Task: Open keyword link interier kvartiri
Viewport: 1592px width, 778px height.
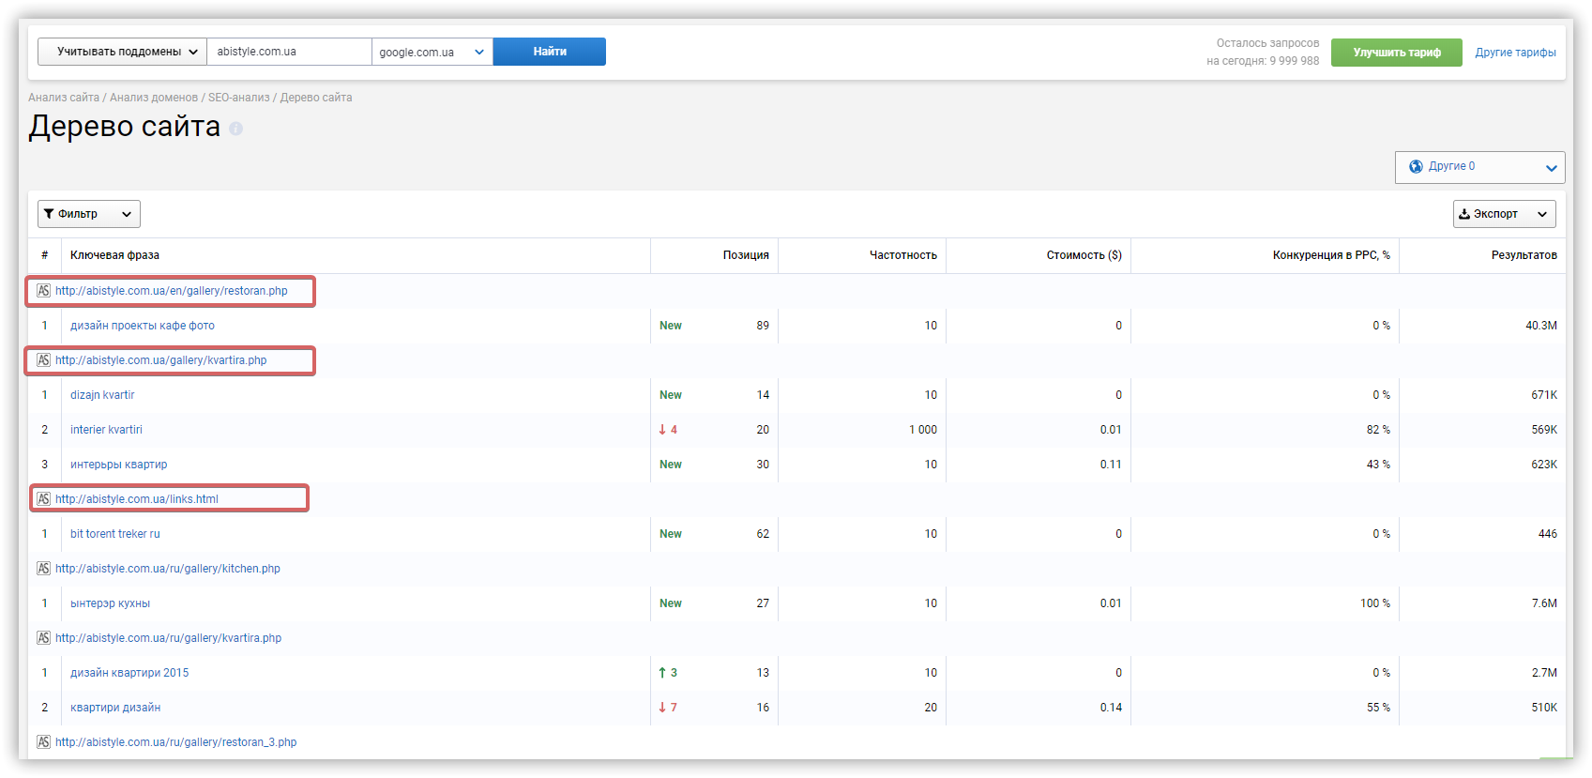Action: tap(106, 430)
